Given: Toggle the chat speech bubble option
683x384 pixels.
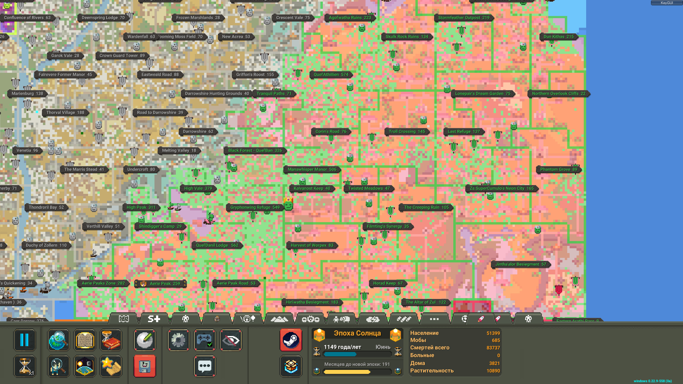Looking at the screenshot, I should [x=205, y=366].
